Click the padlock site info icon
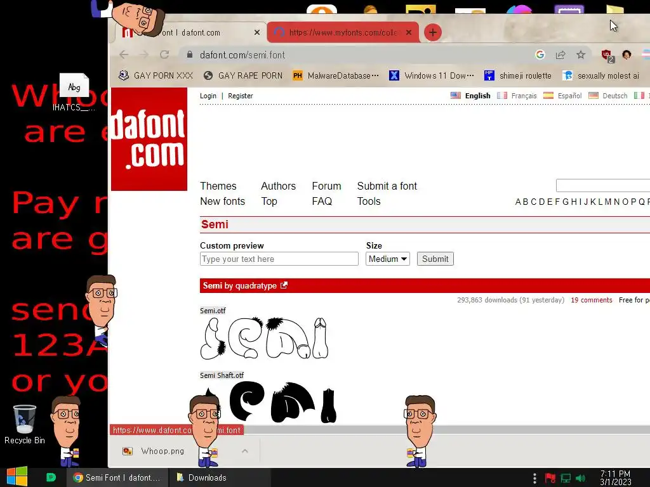The width and height of the screenshot is (650, 487). point(190,55)
